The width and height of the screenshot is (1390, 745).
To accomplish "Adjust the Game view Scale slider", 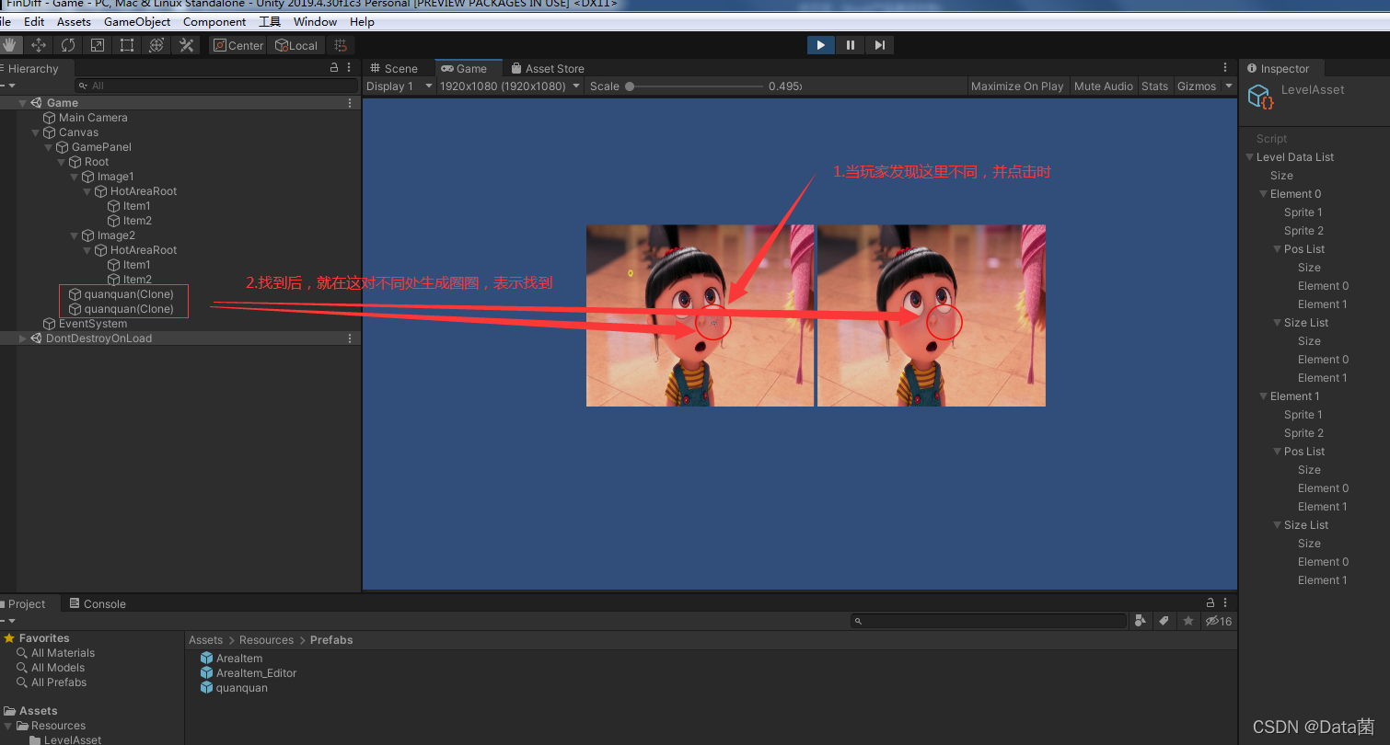I will [x=696, y=86].
